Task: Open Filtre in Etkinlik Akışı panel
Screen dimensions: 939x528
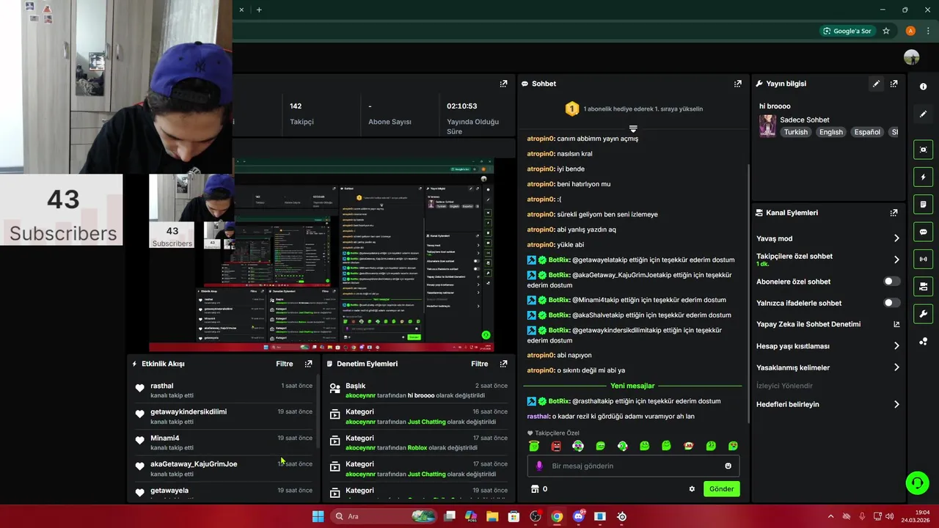Action: (284, 364)
